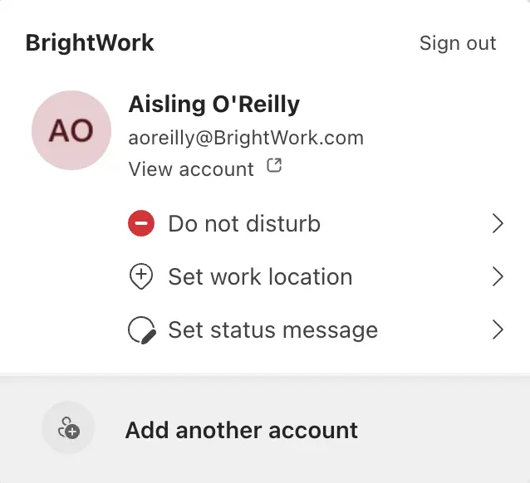Click the work location pin icon

(x=141, y=277)
